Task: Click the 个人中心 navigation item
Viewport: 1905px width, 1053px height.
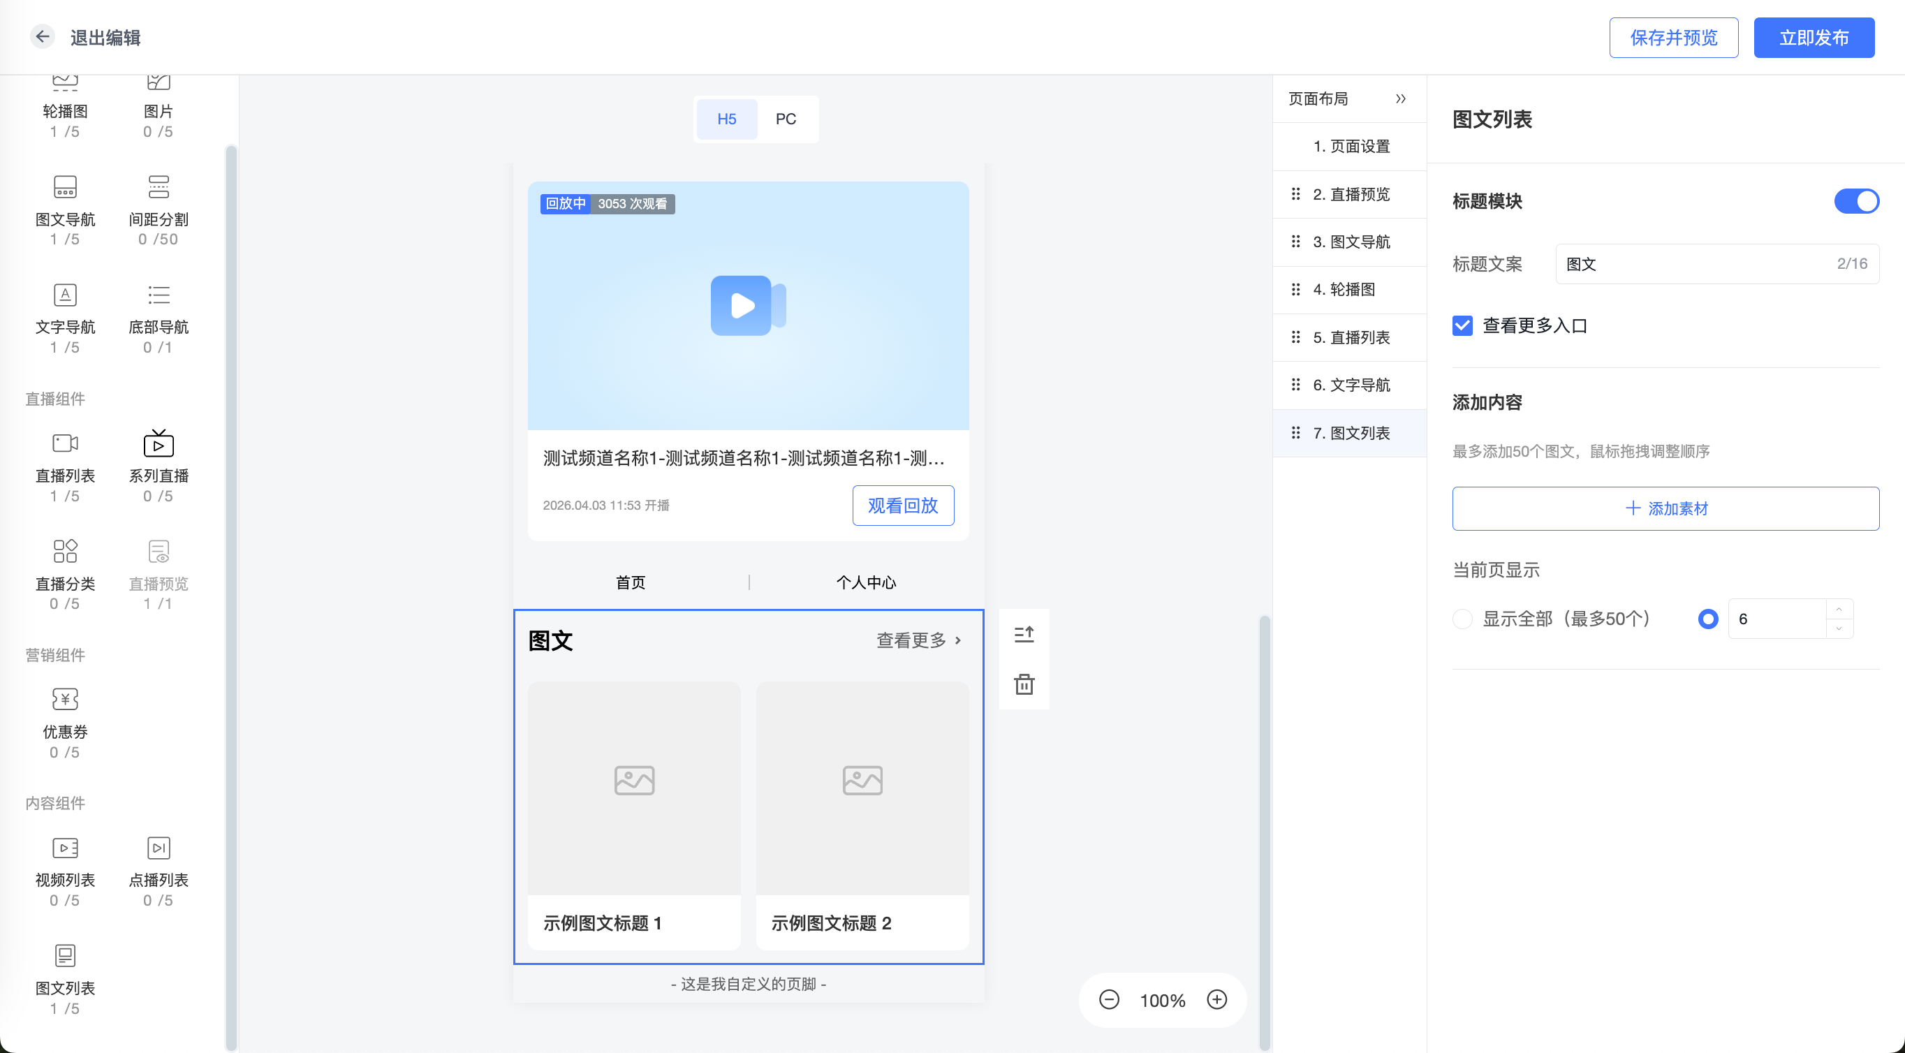Action: [x=866, y=582]
